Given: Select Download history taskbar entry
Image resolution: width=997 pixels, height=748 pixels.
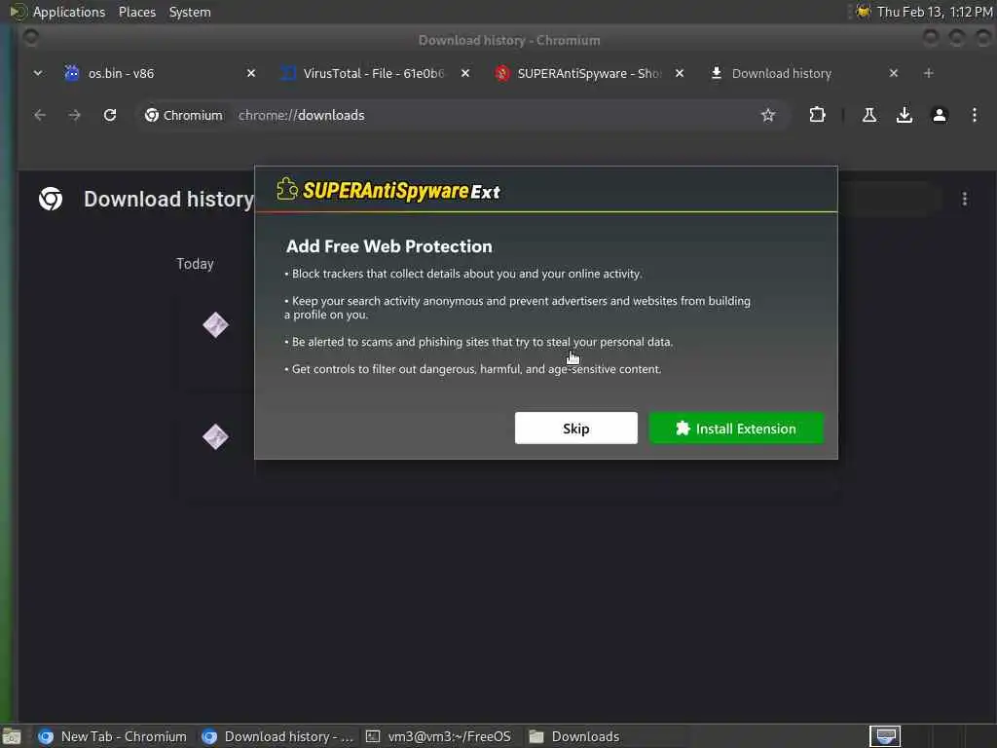Looking at the screenshot, I should click(277, 736).
